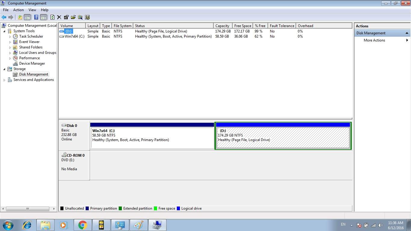Click the tree pane horizontal scrollbar thumb
Screen dimensions: 411x231
(x=28, y=209)
